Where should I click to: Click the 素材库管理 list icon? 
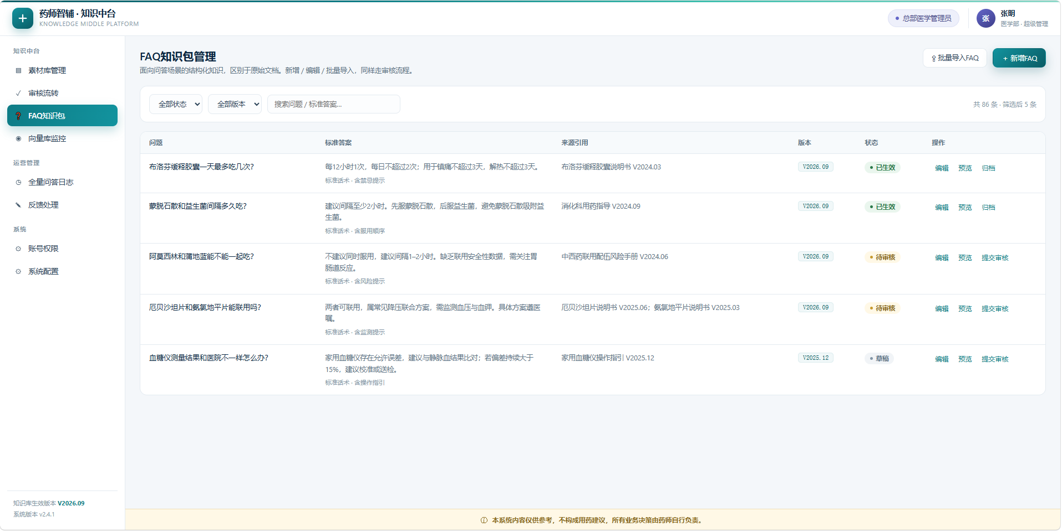18,71
